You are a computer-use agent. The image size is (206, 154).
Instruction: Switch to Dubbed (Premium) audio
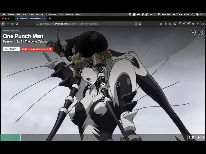[37, 49]
